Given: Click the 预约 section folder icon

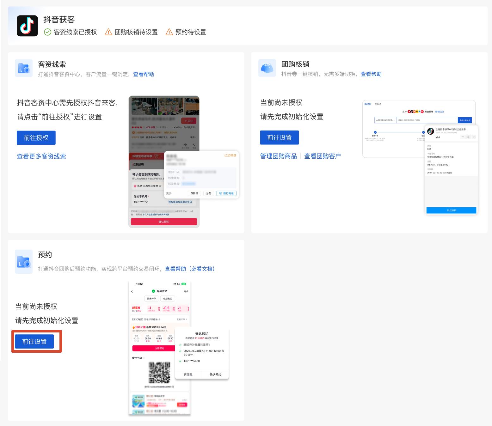Looking at the screenshot, I should tap(24, 262).
